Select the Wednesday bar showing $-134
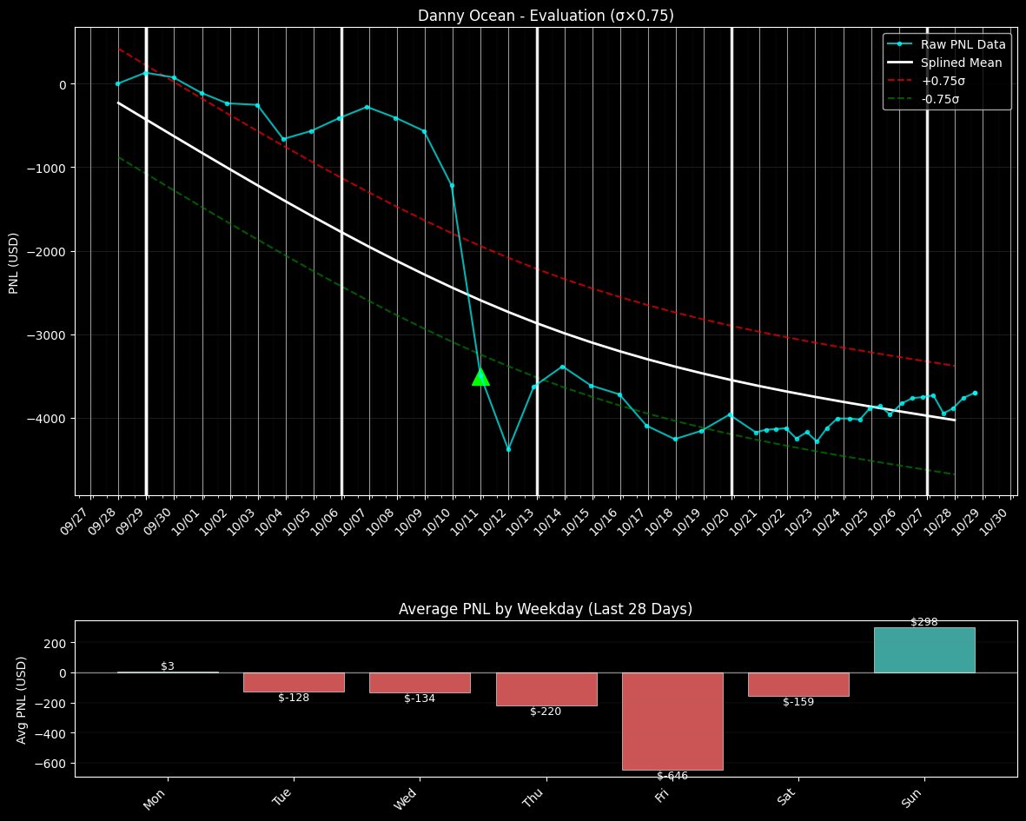This screenshot has width=1026, height=821. coord(420,682)
